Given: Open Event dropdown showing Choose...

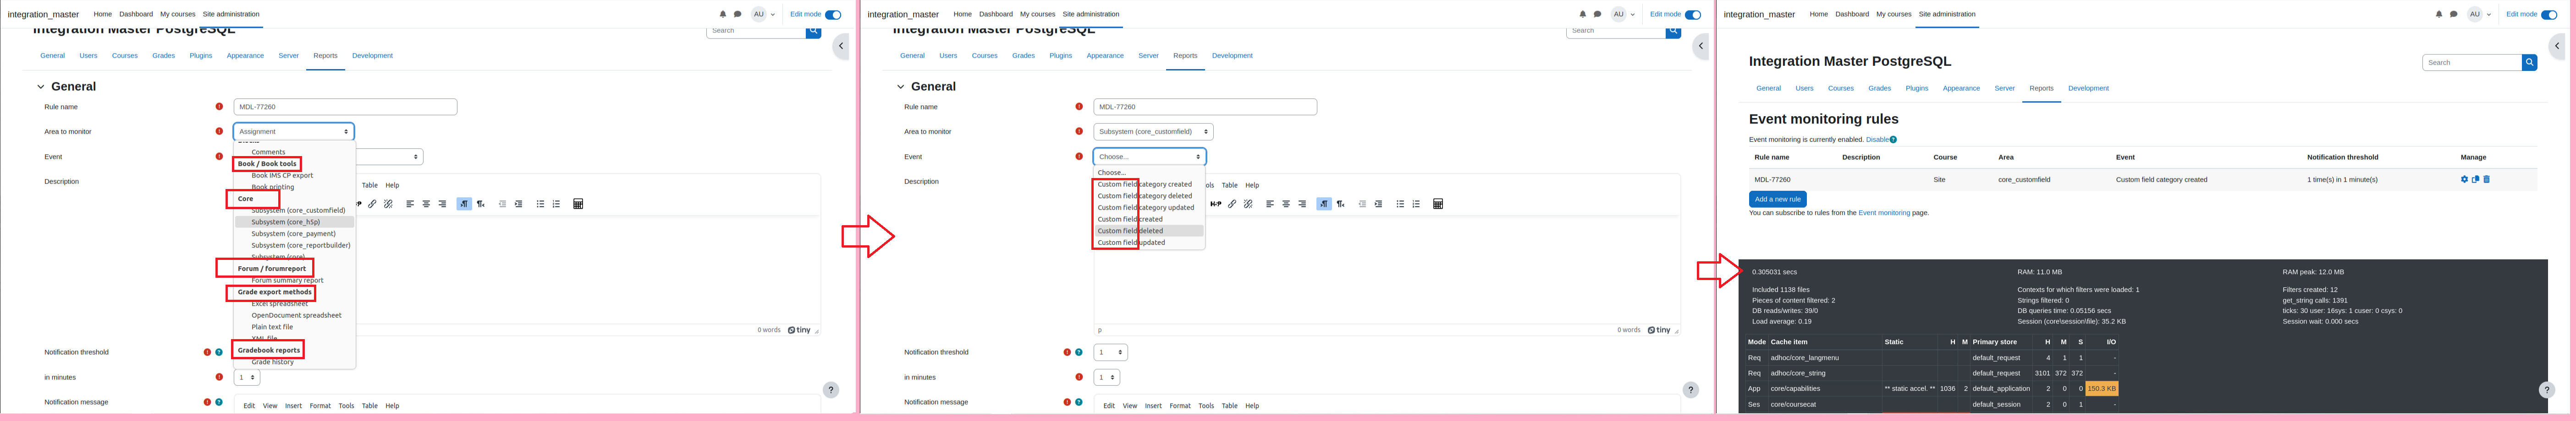Looking at the screenshot, I should tap(1149, 157).
